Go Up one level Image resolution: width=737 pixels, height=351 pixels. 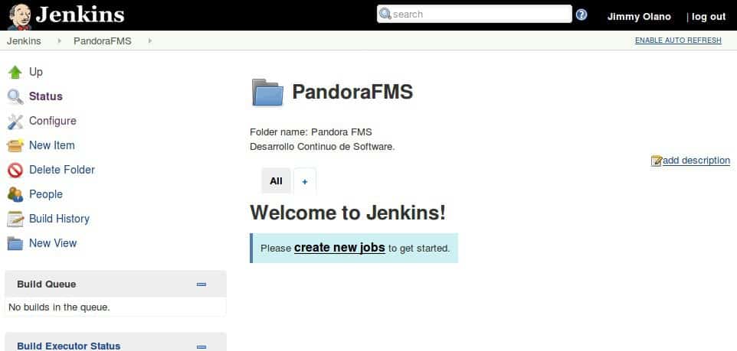(36, 72)
